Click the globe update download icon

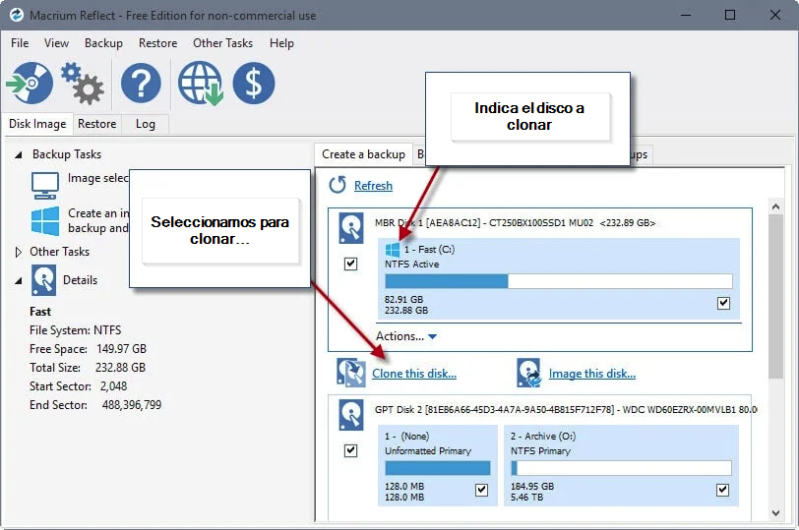point(201,83)
